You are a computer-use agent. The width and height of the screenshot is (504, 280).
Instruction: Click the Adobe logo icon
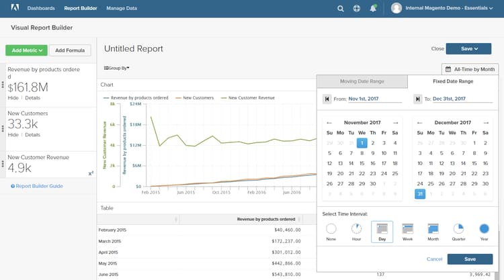pos(15,9)
